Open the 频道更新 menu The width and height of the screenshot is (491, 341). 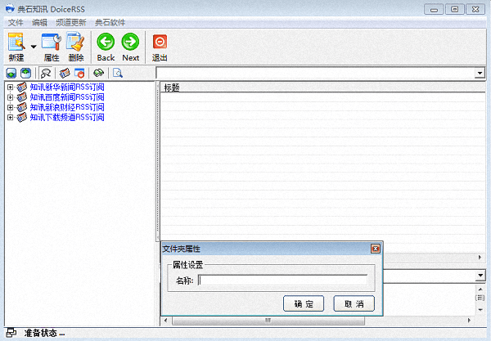coord(70,22)
